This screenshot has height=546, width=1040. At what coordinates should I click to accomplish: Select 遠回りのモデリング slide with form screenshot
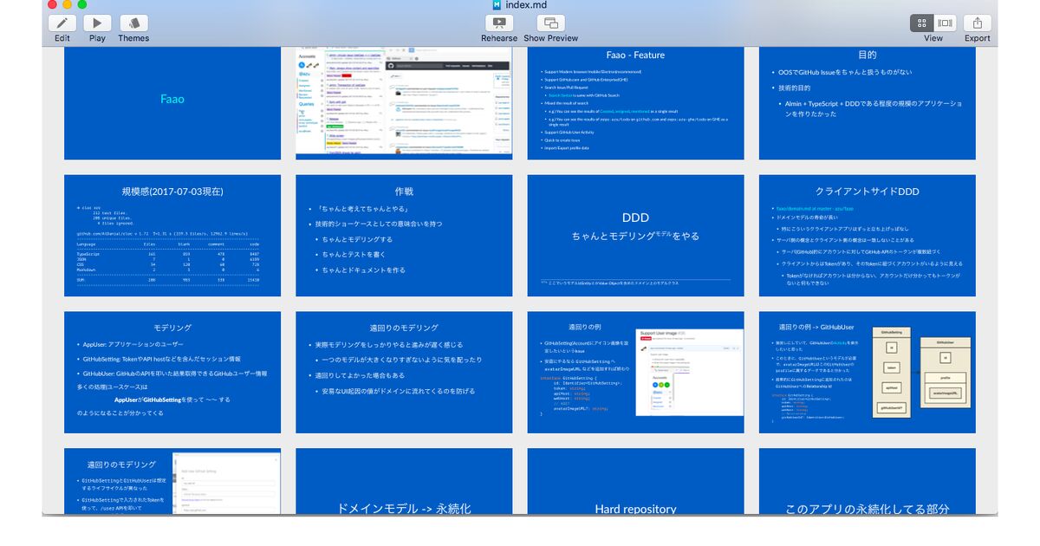[172, 481]
